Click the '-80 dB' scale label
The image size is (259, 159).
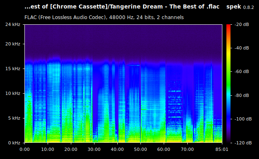[241, 95]
